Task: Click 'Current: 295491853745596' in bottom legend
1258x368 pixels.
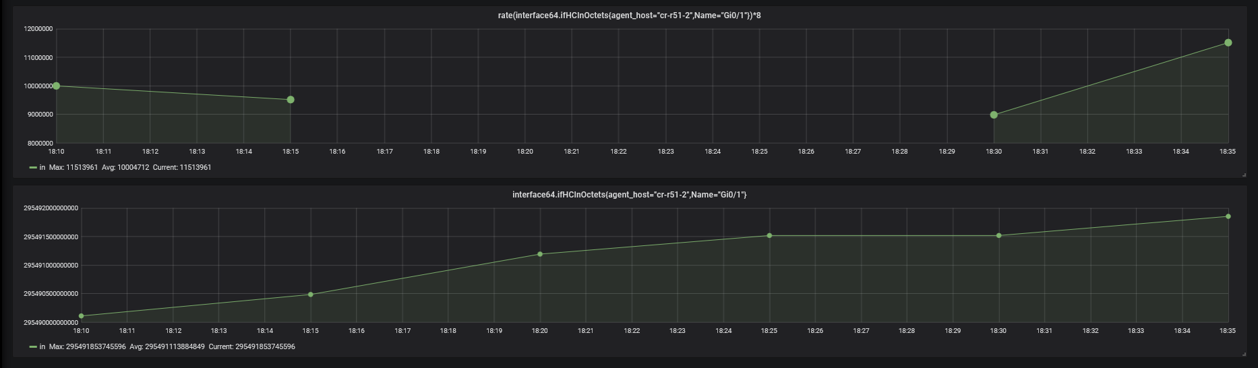Action: click(252, 346)
